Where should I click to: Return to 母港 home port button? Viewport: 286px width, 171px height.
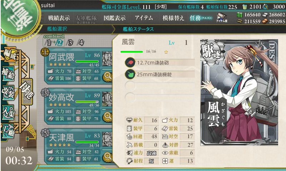27,92
